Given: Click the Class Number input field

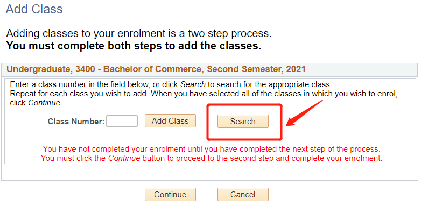Looking at the screenshot, I should pyautogui.click(x=122, y=121).
